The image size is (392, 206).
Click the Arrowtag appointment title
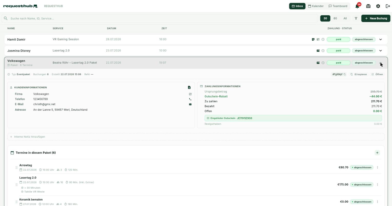point(26,165)
